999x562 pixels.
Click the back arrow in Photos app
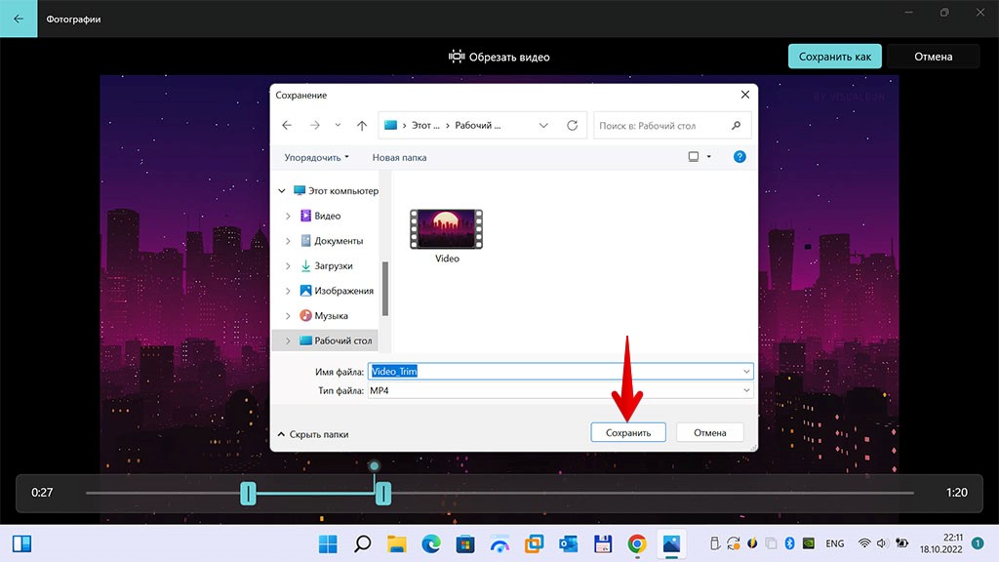19,19
